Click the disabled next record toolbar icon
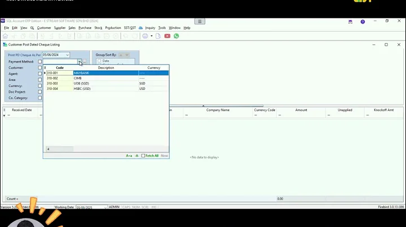 60,36
